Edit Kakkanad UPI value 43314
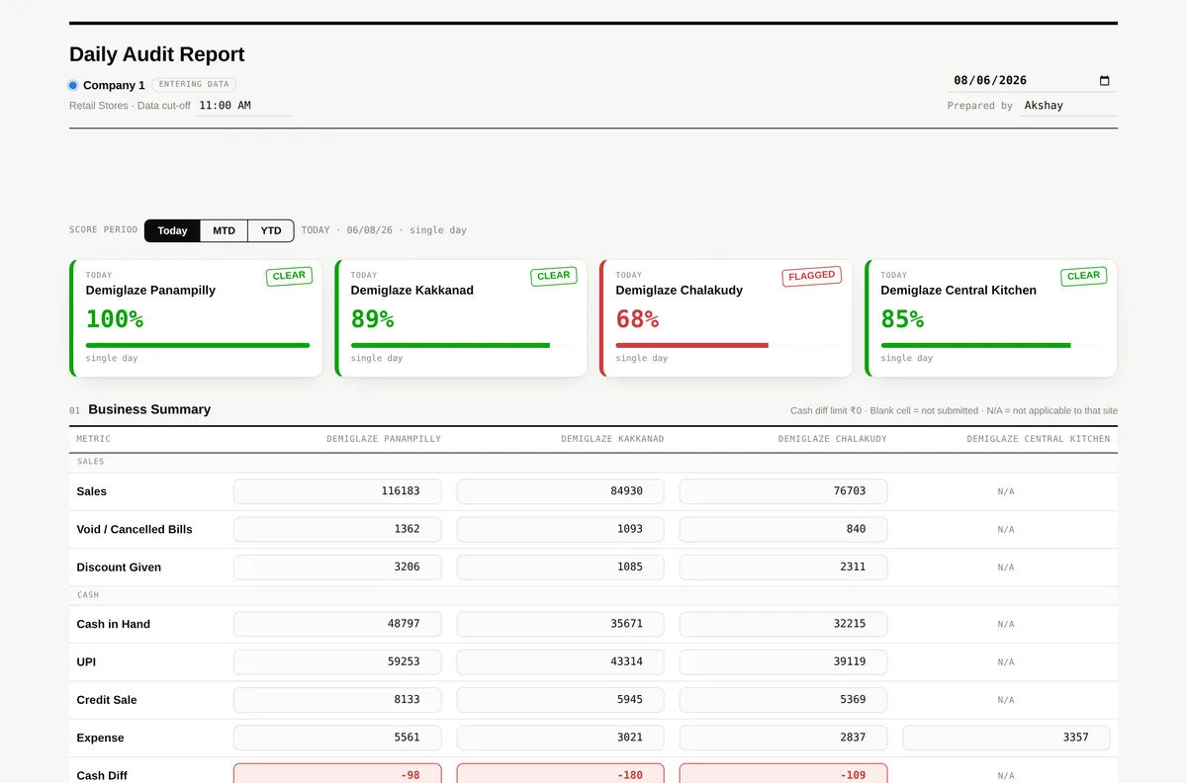Image resolution: width=1187 pixels, height=783 pixels. [560, 662]
